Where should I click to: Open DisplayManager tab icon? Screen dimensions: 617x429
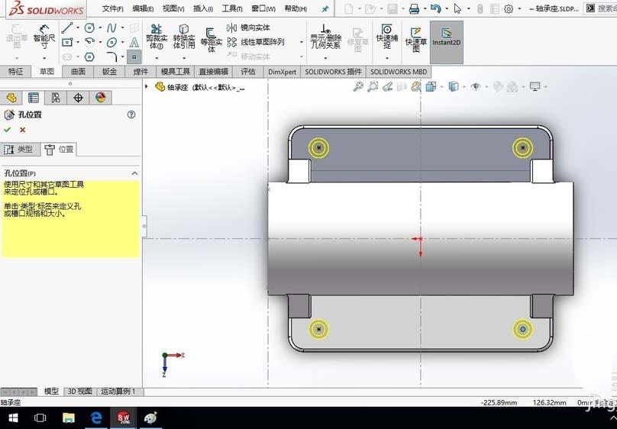point(100,98)
